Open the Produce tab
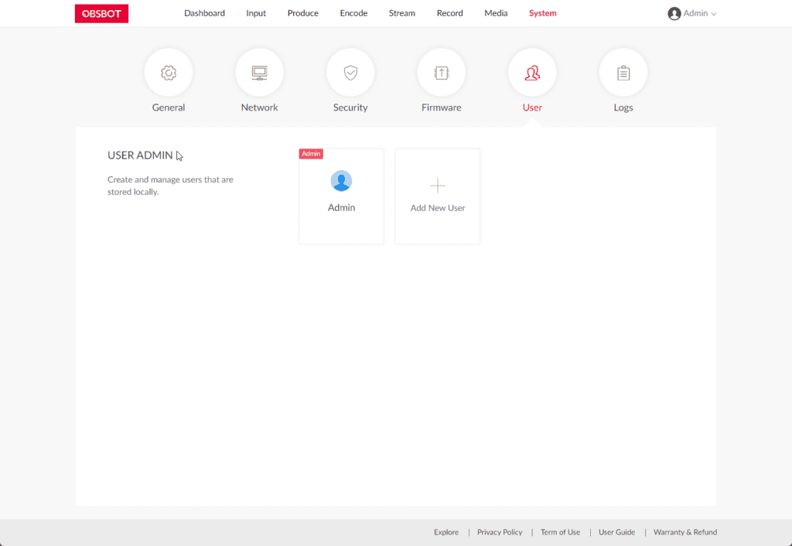The image size is (792, 546). tap(302, 13)
